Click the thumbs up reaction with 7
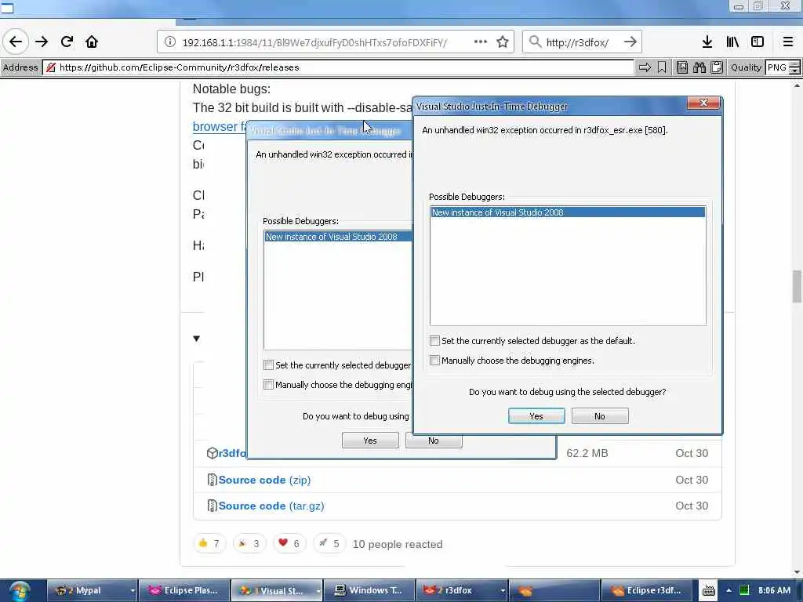 pyautogui.click(x=209, y=543)
